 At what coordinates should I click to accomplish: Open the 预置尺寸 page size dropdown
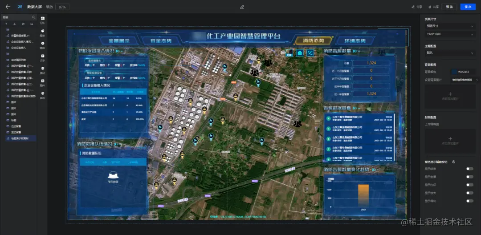[x=450, y=26]
